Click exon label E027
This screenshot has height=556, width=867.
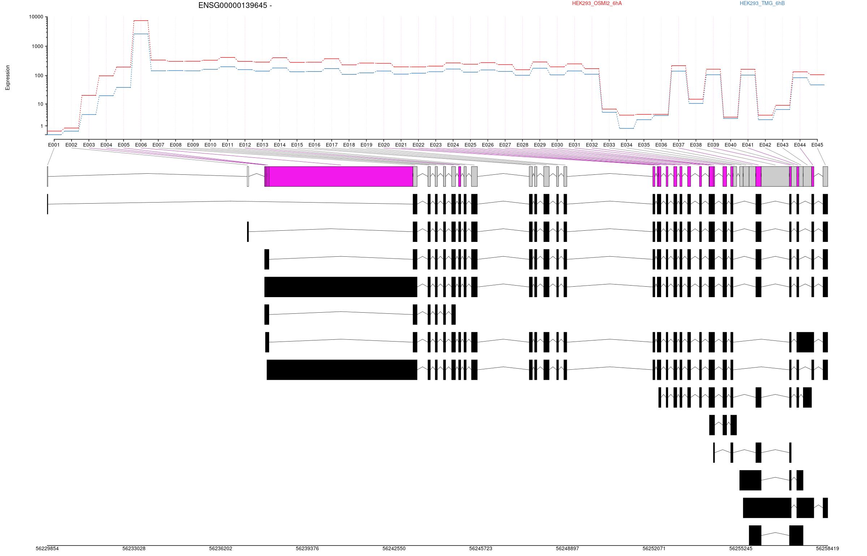tap(505, 145)
